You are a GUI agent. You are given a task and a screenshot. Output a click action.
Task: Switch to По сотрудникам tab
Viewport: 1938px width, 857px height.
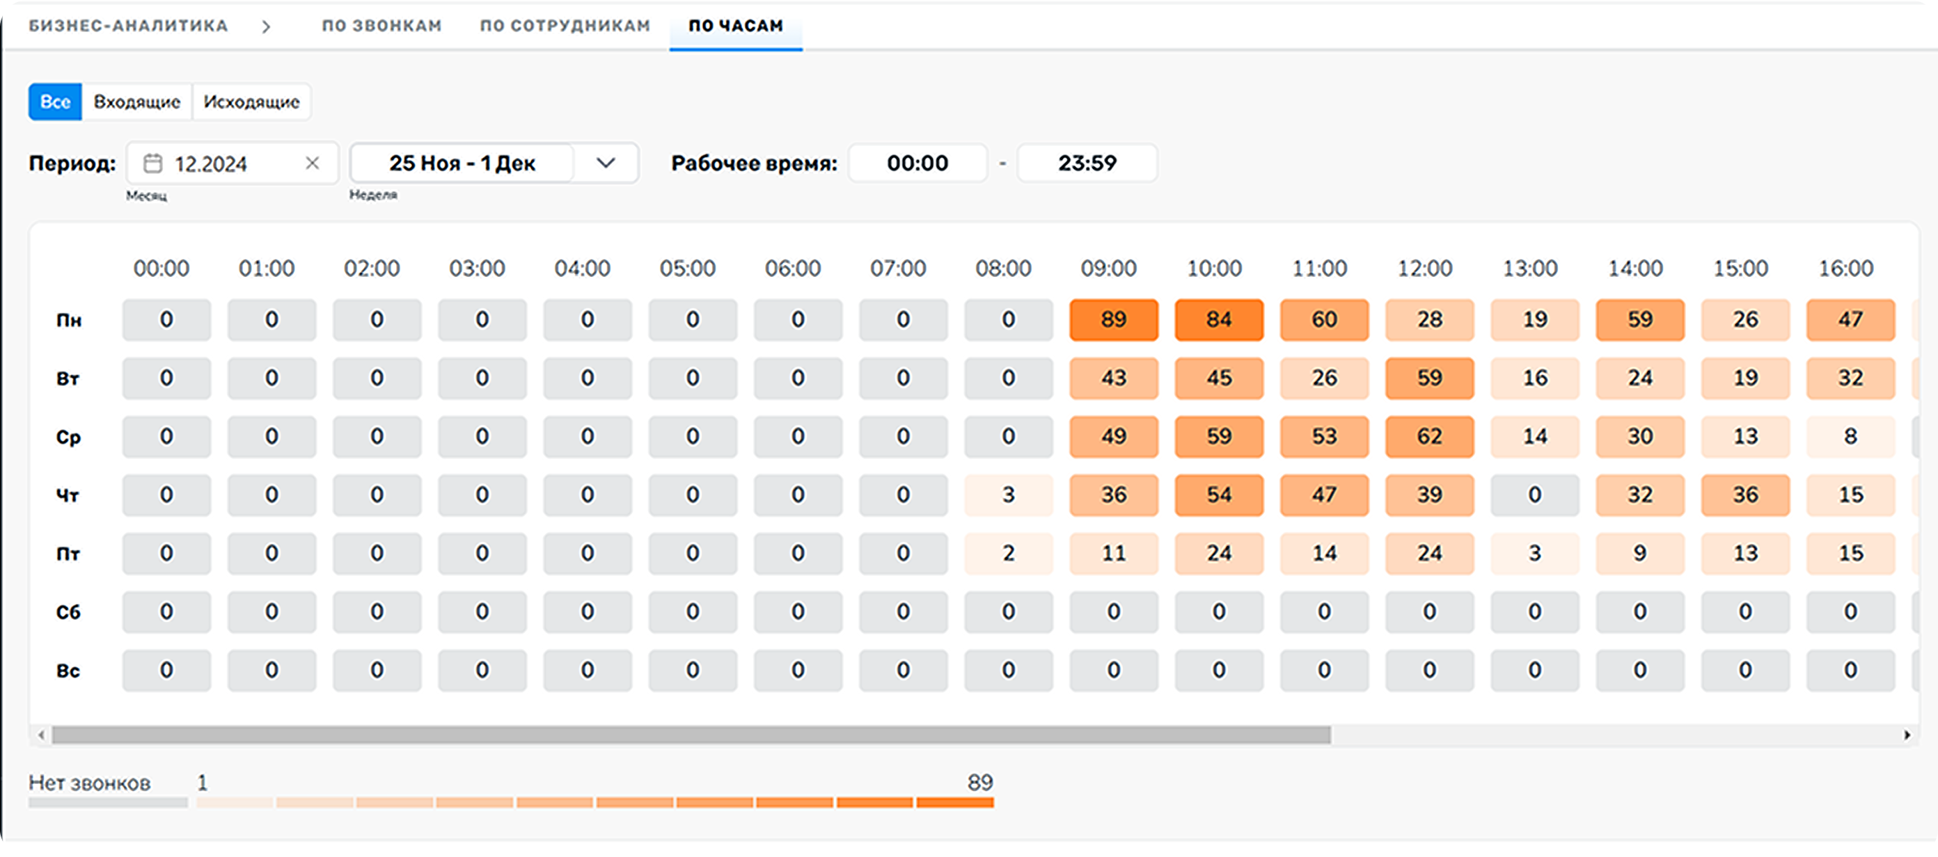coord(565,26)
